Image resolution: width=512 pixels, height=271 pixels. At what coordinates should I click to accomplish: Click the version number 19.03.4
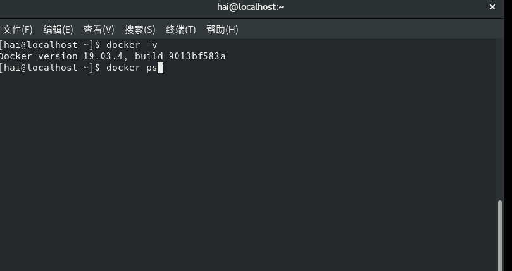pos(103,56)
